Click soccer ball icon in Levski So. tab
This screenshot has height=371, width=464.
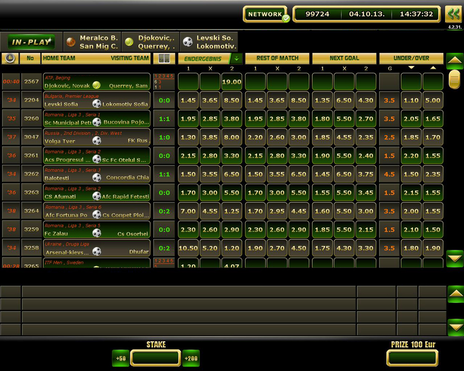click(187, 42)
